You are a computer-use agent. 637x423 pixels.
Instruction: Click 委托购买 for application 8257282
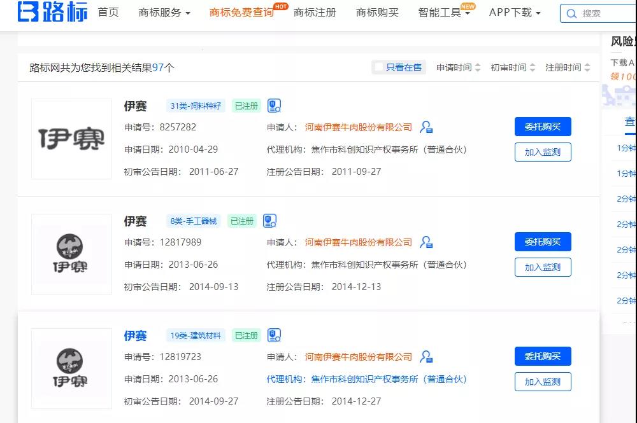543,127
